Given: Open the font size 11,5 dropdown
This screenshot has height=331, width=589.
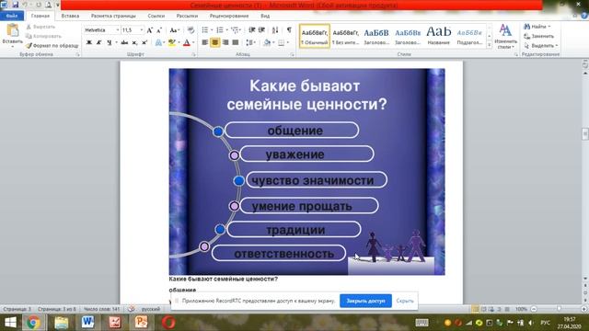Looking at the screenshot, I should (141, 30).
